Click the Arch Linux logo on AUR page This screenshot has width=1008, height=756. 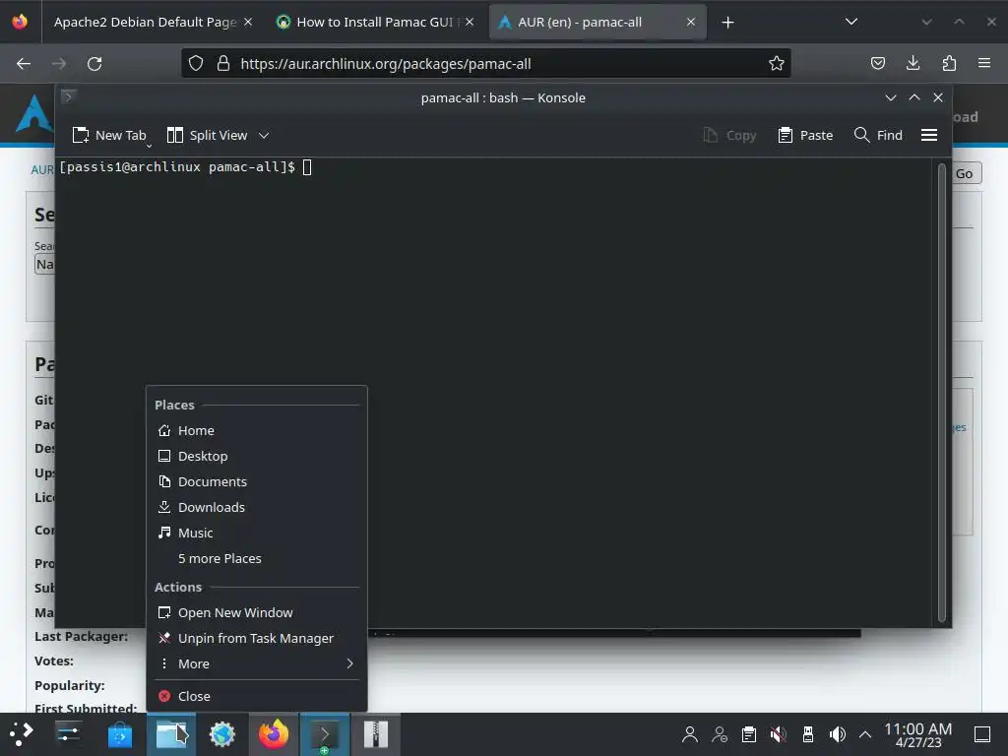pyautogui.click(x=34, y=113)
